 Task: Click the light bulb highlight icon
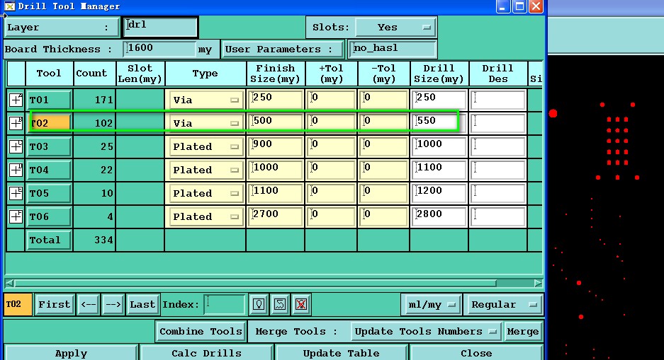tap(259, 304)
